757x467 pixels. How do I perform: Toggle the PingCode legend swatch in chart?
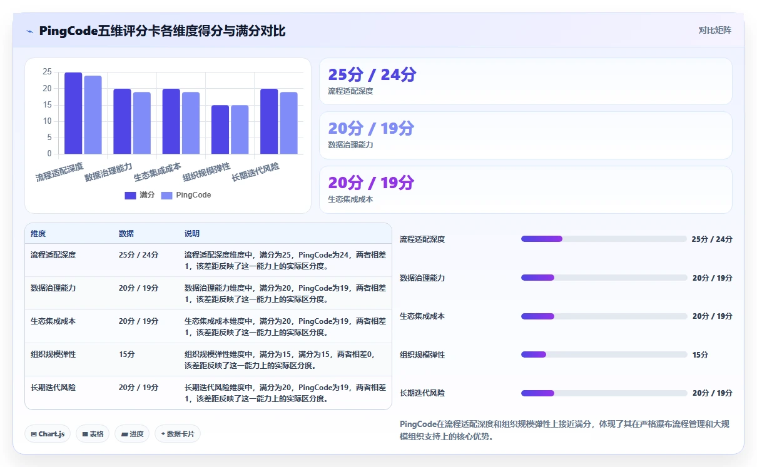[x=166, y=196]
